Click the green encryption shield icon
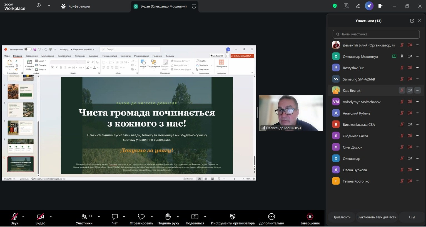Screen dimensions: 426x227 pyautogui.click(x=335, y=6)
